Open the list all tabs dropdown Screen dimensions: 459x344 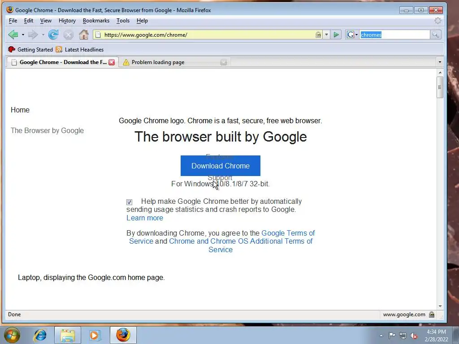pyautogui.click(x=439, y=62)
